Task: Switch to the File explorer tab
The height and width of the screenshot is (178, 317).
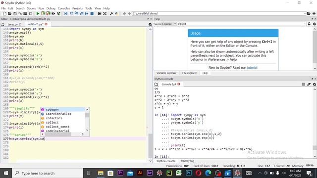Action: click(189, 73)
